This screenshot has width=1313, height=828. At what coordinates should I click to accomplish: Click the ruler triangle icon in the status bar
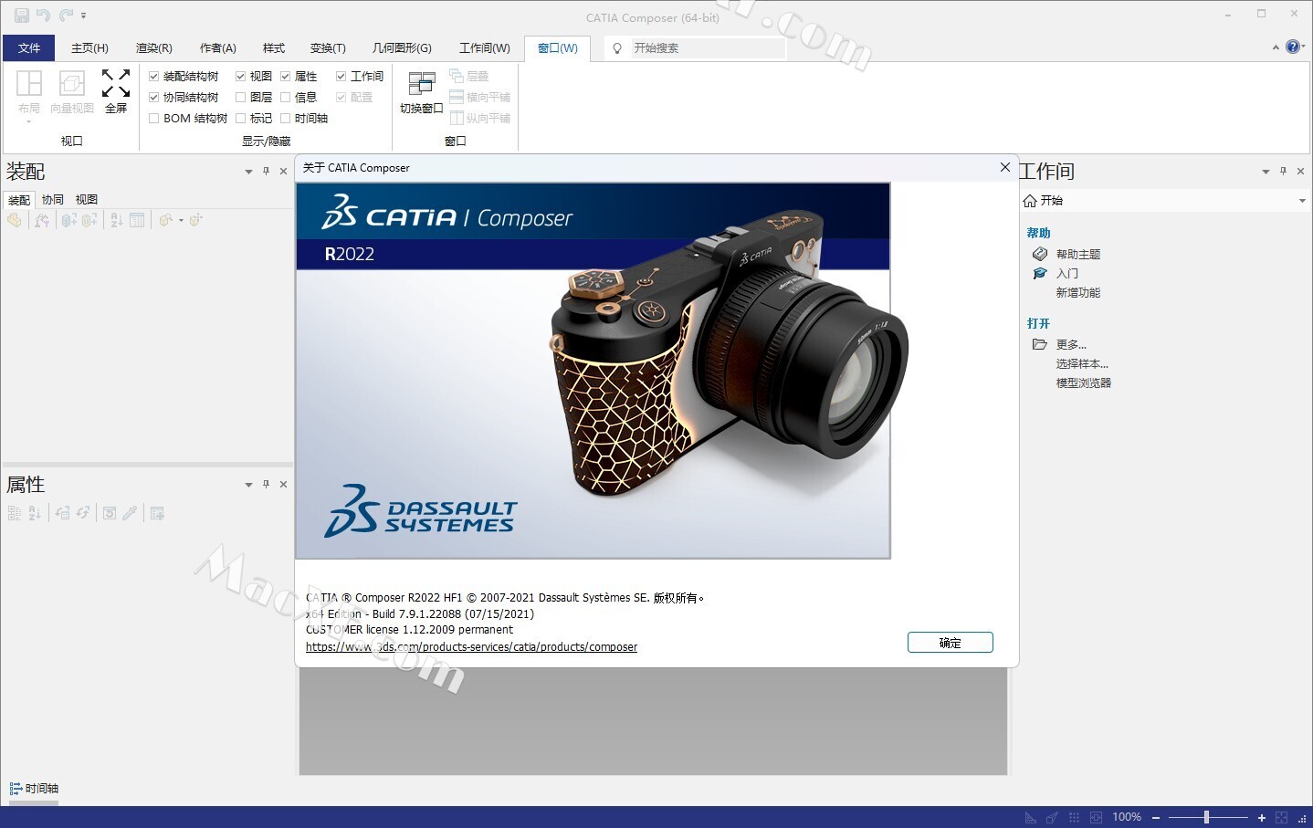[1031, 817]
